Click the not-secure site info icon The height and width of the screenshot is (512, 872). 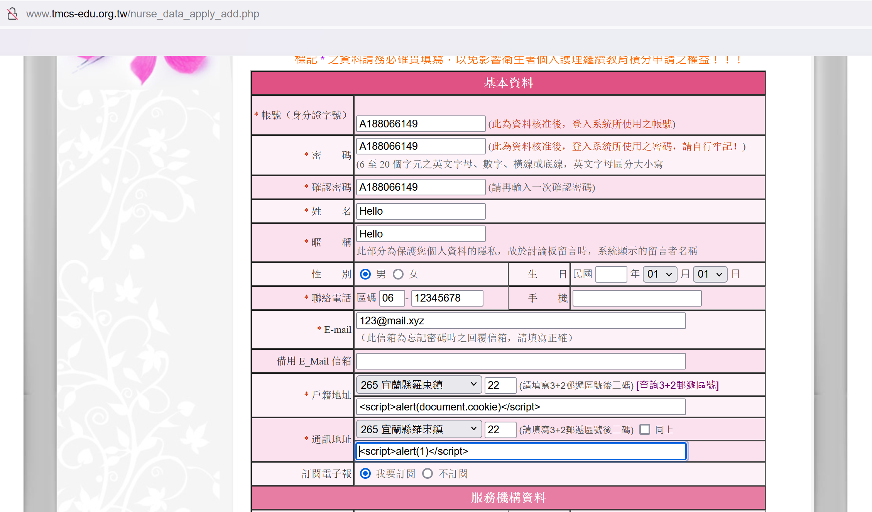point(12,14)
